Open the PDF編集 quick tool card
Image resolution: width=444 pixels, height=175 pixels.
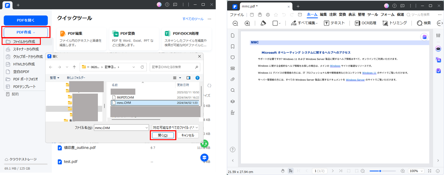click(81, 39)
